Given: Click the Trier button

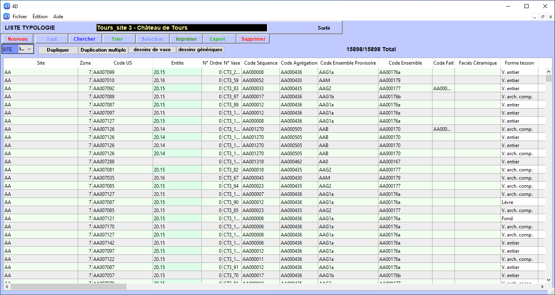Looking at the screenshot, I should pyautogui.click(x=118, y=39).
